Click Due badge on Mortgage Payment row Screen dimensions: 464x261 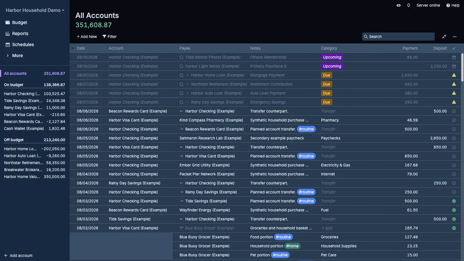pyautogui.click(x=327, y=75)
